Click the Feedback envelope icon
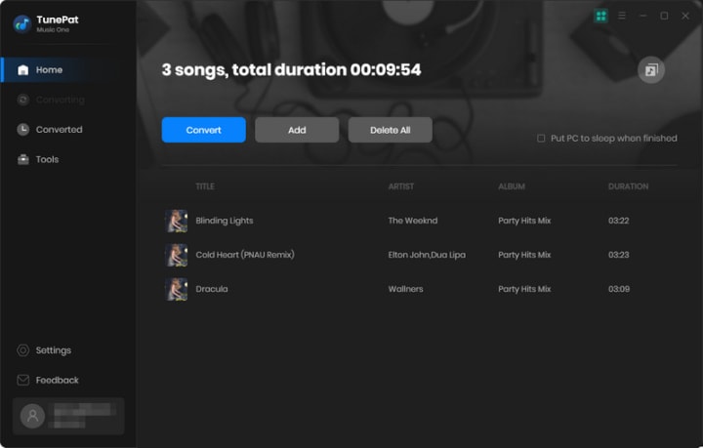 (22, 380)
